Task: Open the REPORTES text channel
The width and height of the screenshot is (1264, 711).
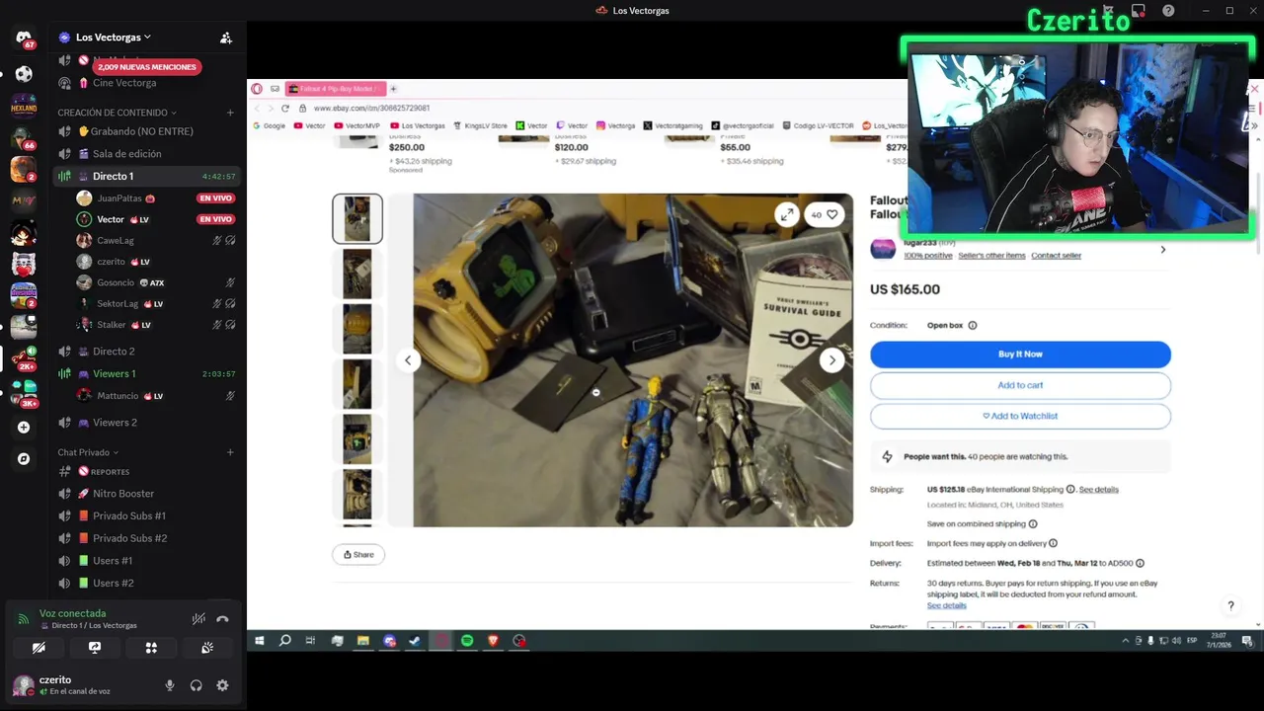Action: pyautogui.click(x=146, y=472)
